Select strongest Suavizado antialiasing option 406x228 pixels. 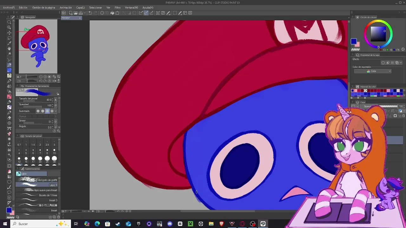52,111
